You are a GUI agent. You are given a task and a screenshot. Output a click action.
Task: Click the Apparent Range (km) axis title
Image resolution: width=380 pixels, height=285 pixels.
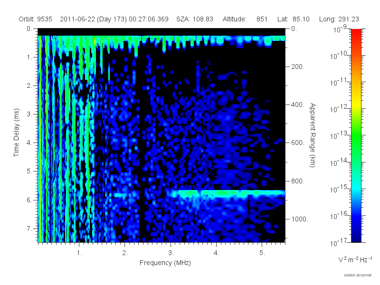point(313,135)
